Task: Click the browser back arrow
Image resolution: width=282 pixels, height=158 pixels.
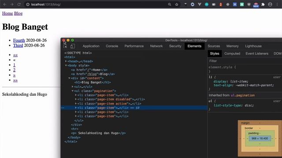Action: 5,4
